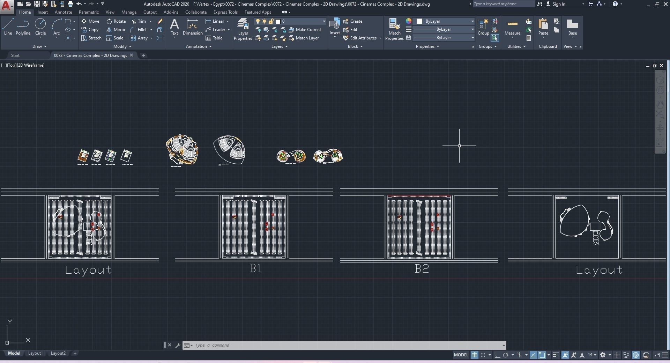Toggle annotation visibility in status bar

click(x=565, y=355)
